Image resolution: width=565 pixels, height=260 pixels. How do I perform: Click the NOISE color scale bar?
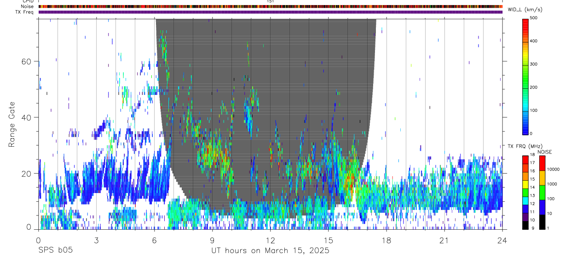pos(542,192)
